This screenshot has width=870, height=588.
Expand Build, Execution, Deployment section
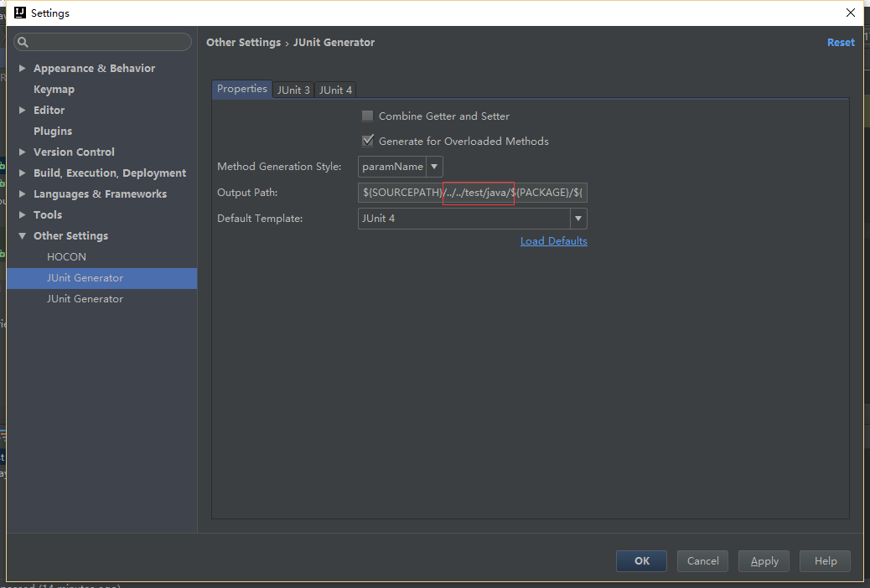coord(22,173)
